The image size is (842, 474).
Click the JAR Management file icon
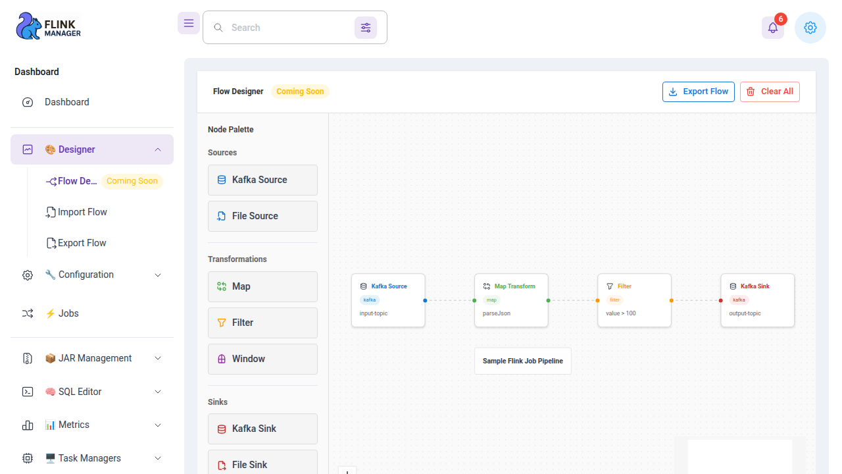pos(28,358)
